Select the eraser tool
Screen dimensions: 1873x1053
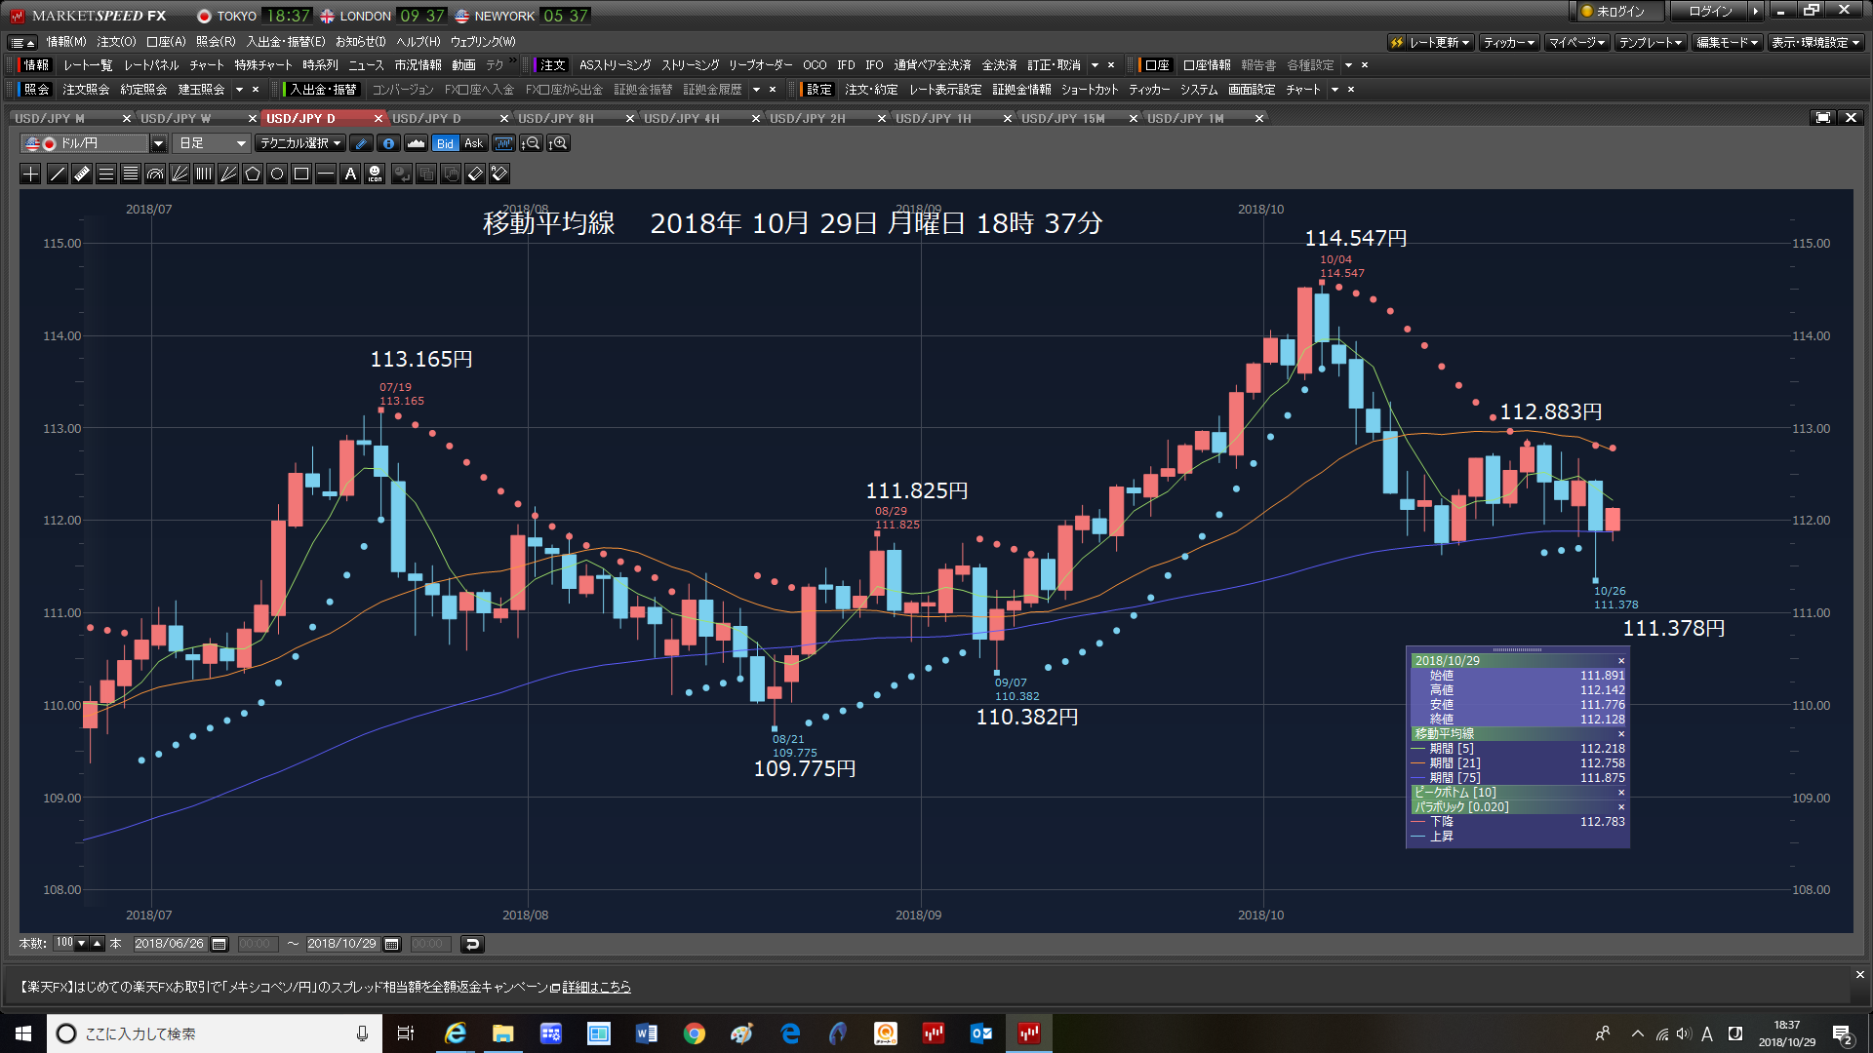point(475,175)
